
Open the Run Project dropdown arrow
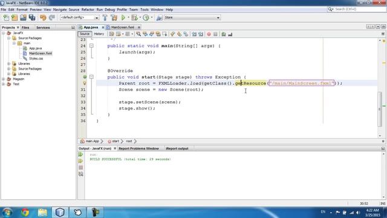128,18
